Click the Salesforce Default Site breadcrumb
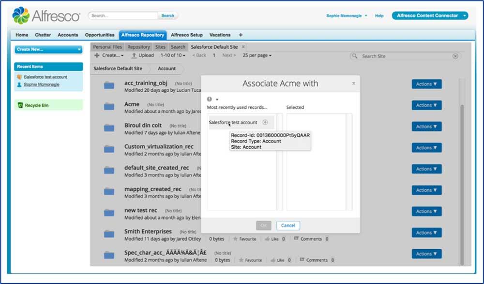 tap(118, 69)
